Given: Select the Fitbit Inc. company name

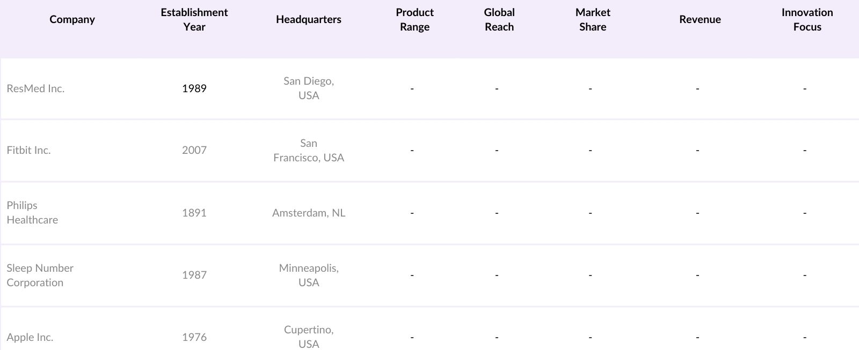Looking at the screenshot, I should [x=28, y=150].
